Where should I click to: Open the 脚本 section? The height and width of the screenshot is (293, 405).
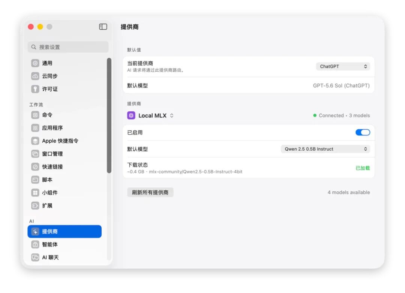coord(64,179)
